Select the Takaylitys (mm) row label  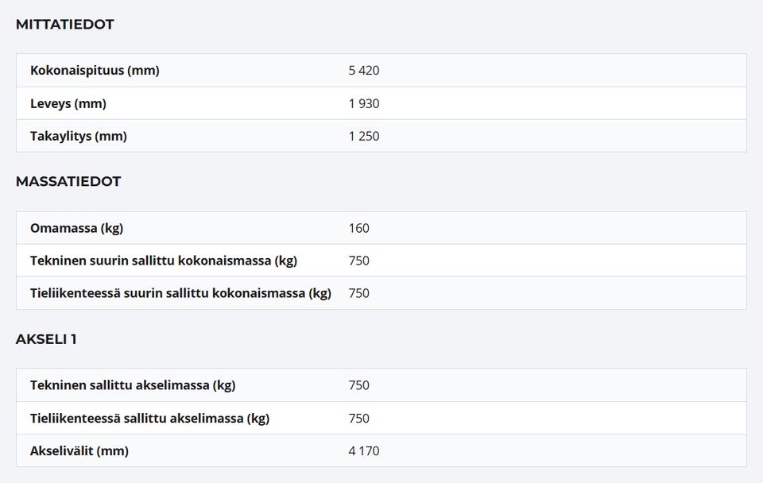(79, 136)
